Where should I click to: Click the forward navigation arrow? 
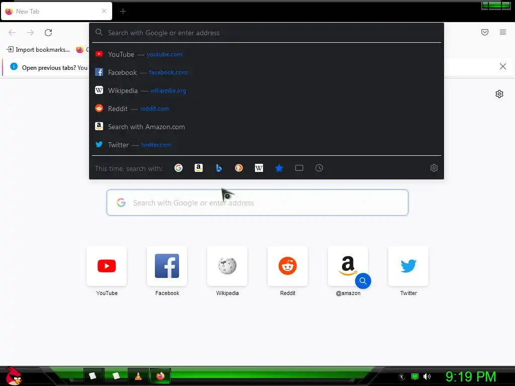(x=30, y=33)
